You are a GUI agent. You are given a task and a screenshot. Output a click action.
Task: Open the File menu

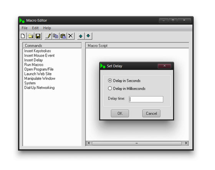[x=25, y=28]
